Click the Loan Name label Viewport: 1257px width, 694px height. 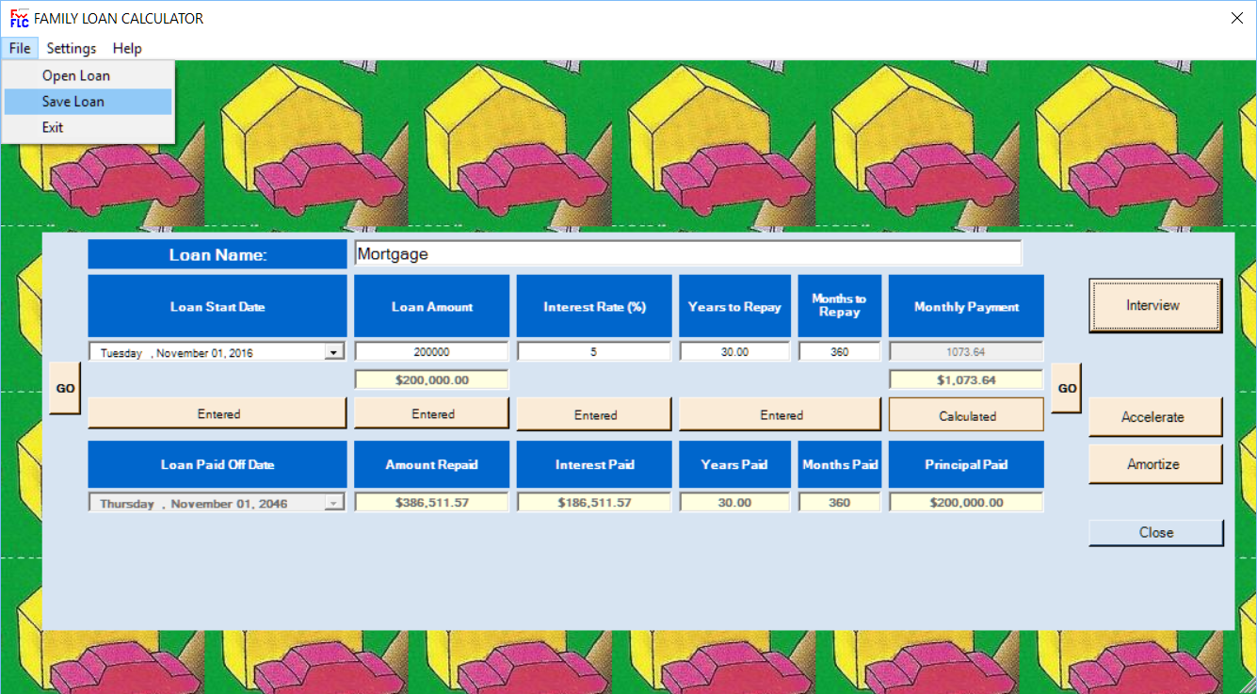click(218, 254)
